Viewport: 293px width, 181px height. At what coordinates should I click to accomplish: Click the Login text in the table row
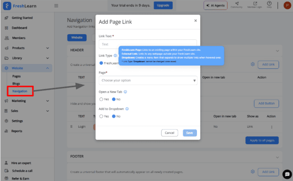coord(82,127)
